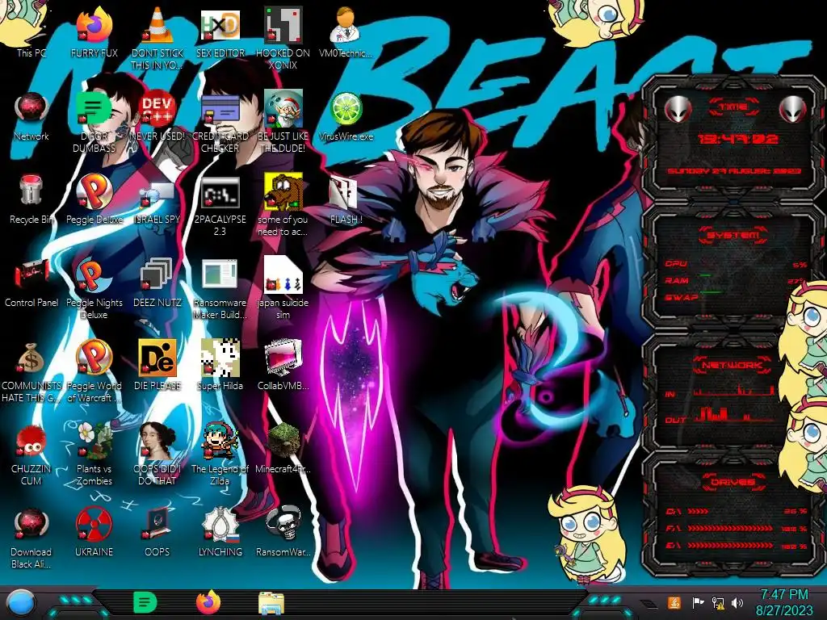The height and width of the screenshot is (620, 827).
Task: Open the Action Center flag icon
Action: coord(698,602)
